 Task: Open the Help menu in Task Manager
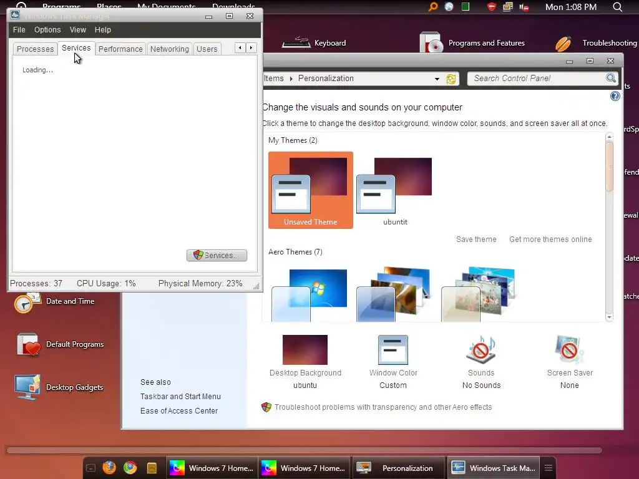point(103,30)
